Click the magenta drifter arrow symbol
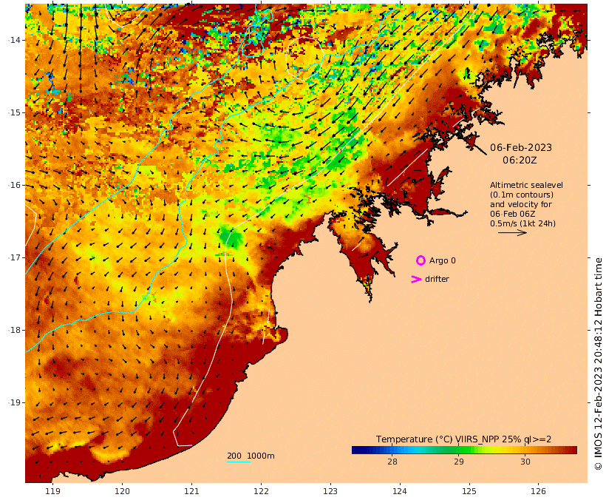This screenshot has height=503, width=606. (x=416, y=279)
